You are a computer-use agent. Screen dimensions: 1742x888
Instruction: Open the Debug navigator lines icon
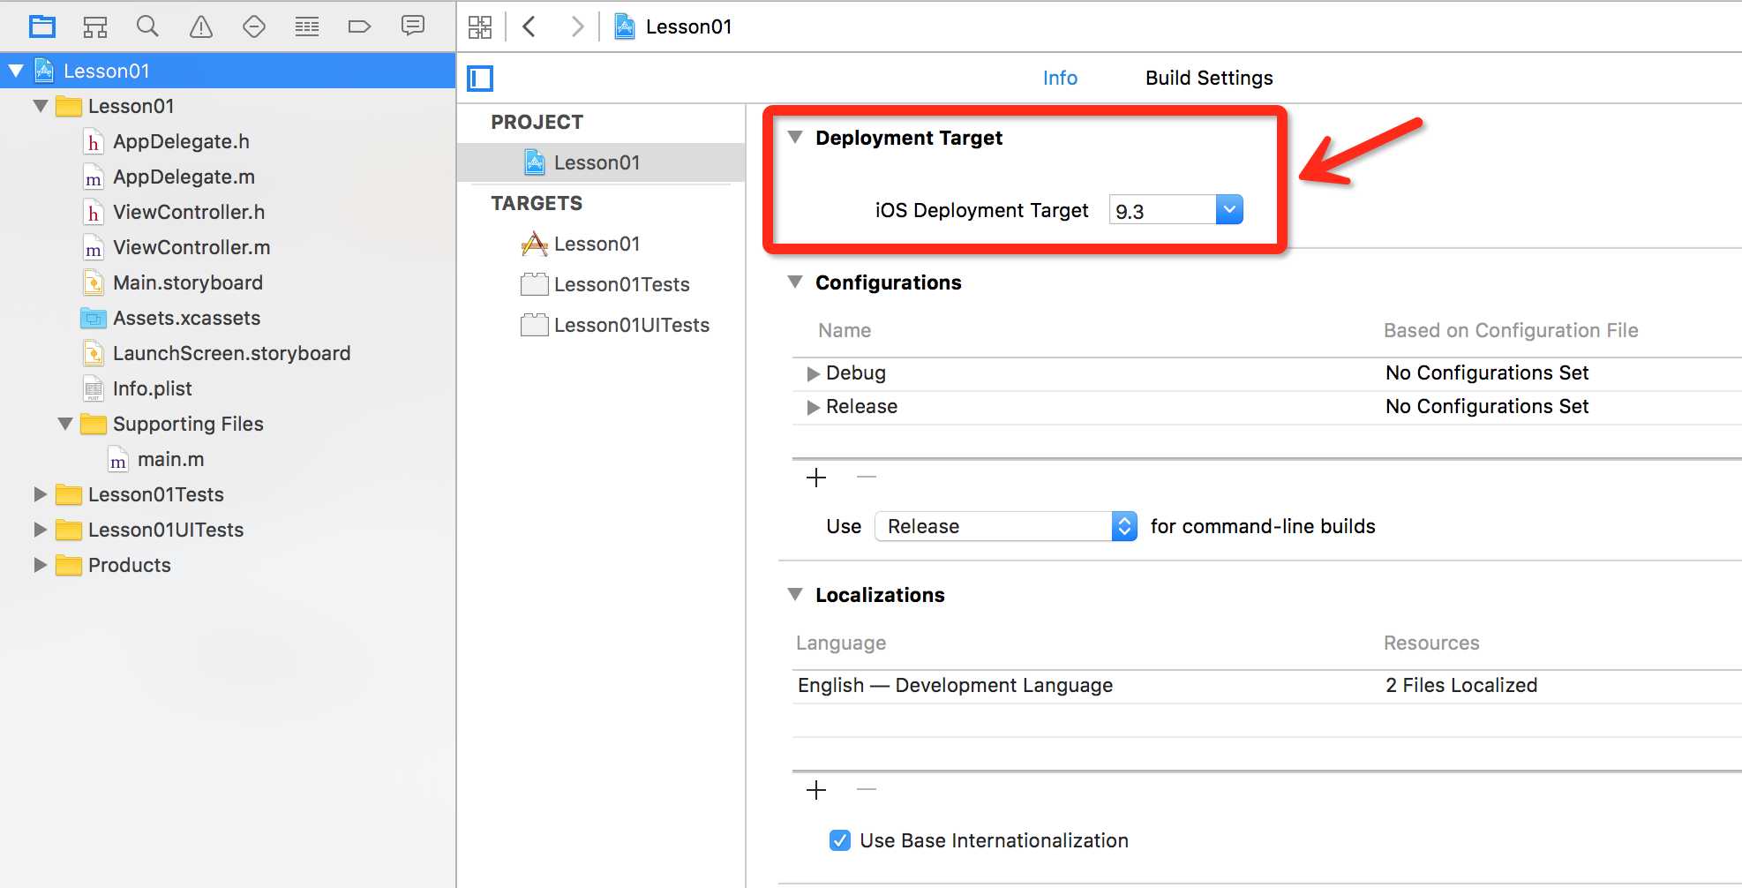tap(307, 26)
